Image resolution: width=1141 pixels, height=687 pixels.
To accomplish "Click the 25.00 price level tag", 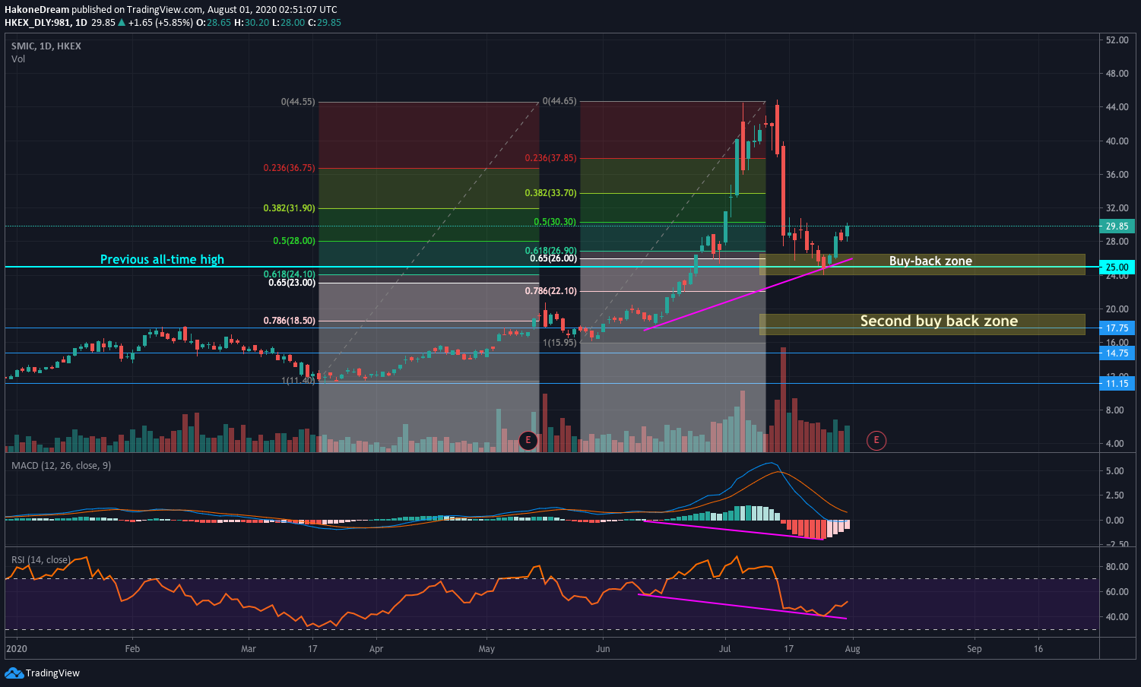I will [1117, 267].
